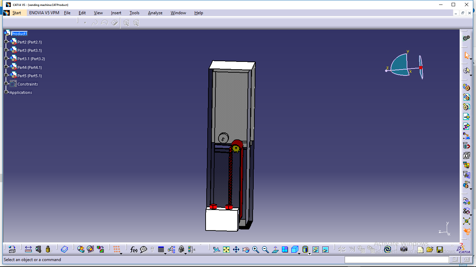Click the command line input field
Image resolution: width=476 pixels, height=267 pixels.
(397, 260)
